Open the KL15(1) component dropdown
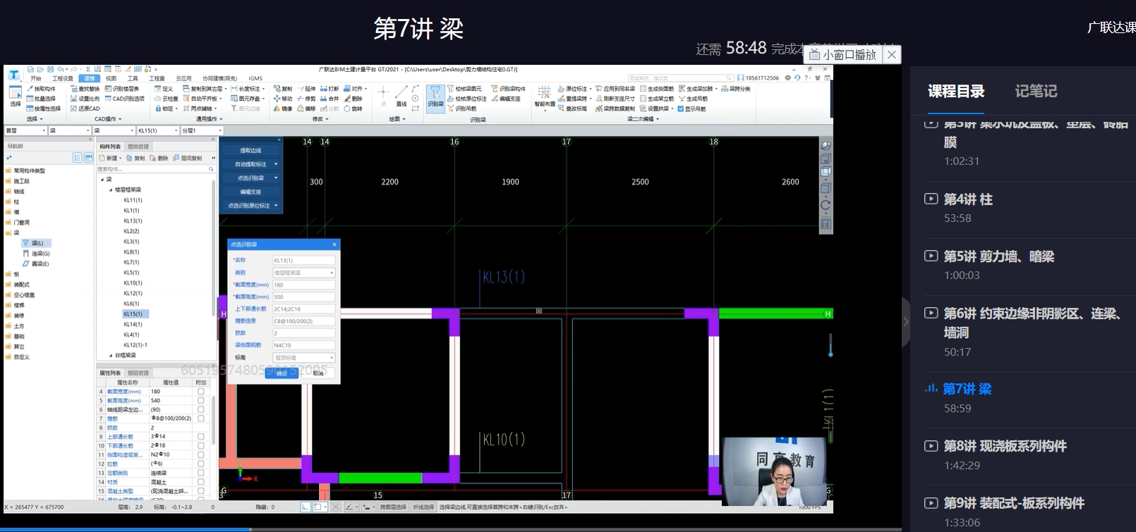Screen dimensions: 1136x532 tap(157, 130)
